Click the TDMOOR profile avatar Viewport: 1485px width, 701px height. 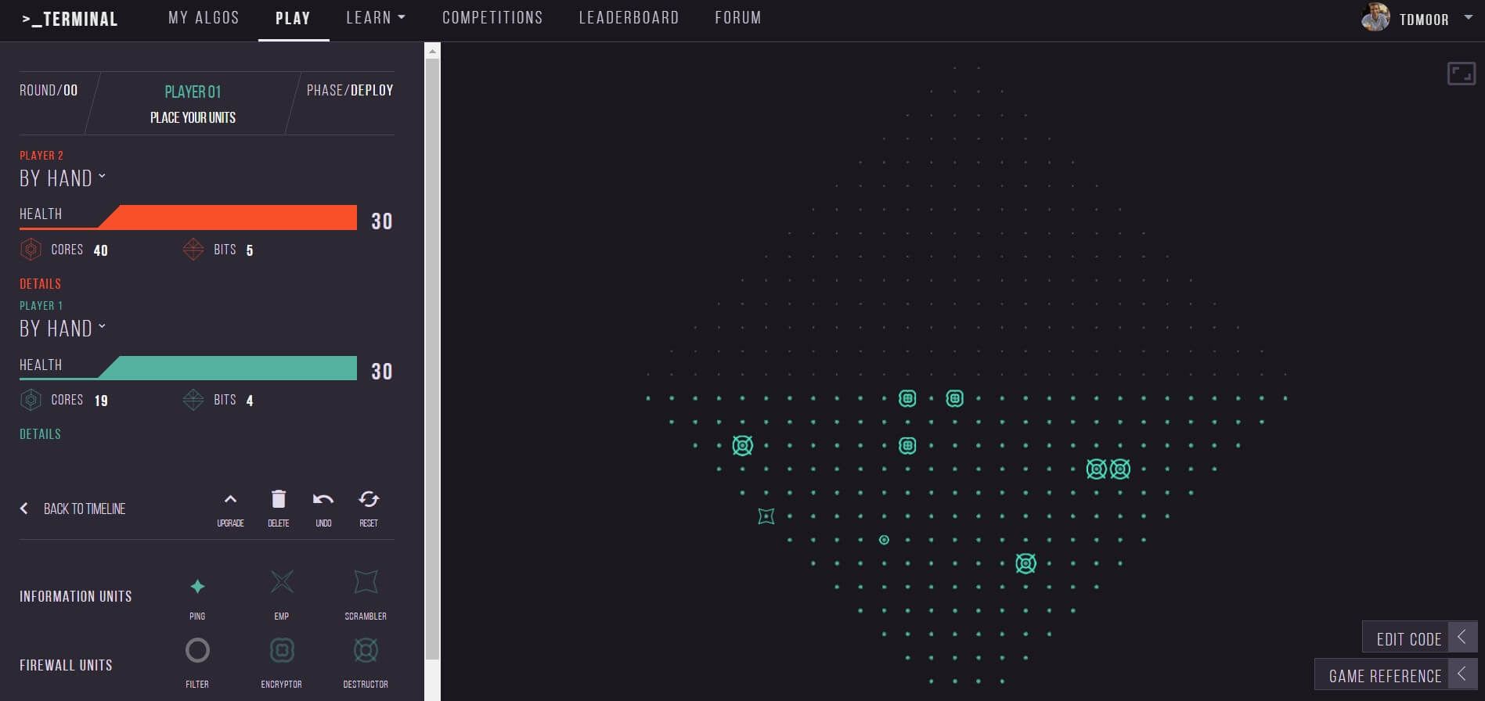(x=1375, y=18)
